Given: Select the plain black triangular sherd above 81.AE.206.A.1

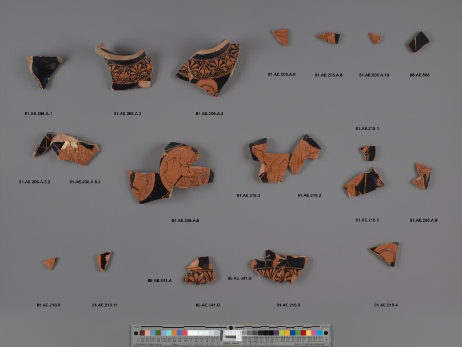Looking at the screenshot, I should click(44, 71).
